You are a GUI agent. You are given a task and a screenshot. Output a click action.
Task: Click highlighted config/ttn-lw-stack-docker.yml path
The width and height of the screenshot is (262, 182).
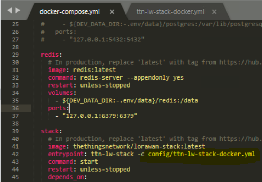point(201,154)
